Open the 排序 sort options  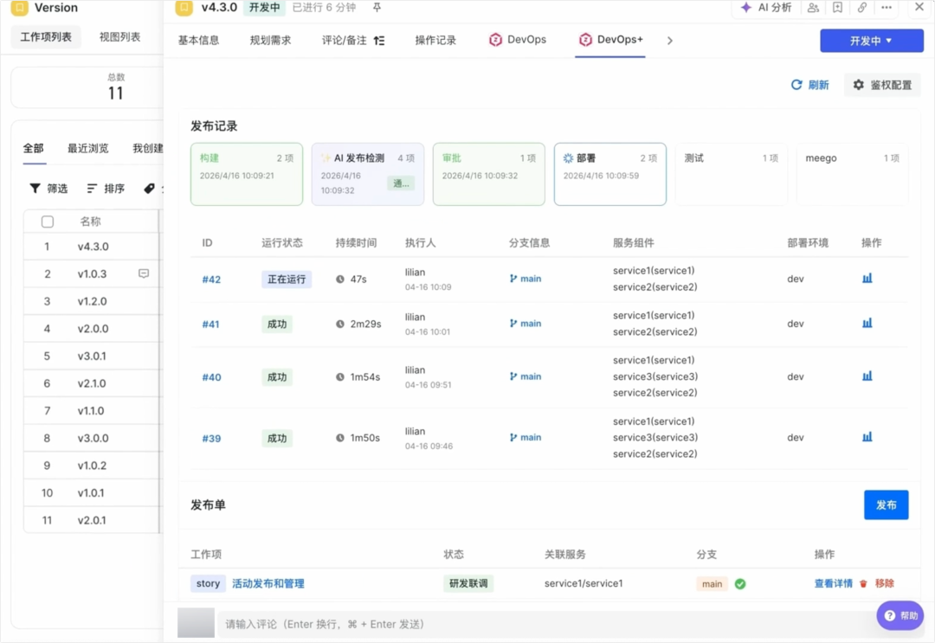(x=106, y=189)
